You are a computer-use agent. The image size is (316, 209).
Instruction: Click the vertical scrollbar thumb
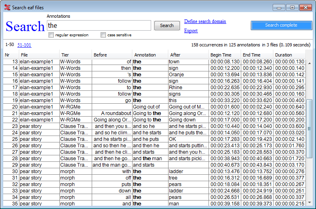click(309, 129)
